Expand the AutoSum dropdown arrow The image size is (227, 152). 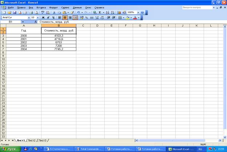point(104,13)
